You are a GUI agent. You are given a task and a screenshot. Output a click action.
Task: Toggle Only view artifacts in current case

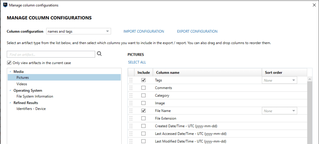point(9,63)
